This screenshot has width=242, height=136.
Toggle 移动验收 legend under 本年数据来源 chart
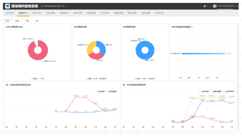(151, 79)
